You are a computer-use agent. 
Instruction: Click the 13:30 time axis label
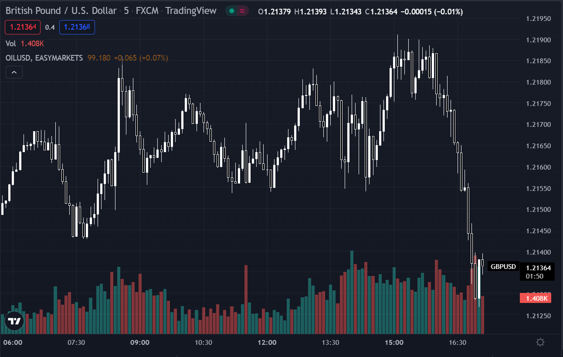click(x=330, y=343)
